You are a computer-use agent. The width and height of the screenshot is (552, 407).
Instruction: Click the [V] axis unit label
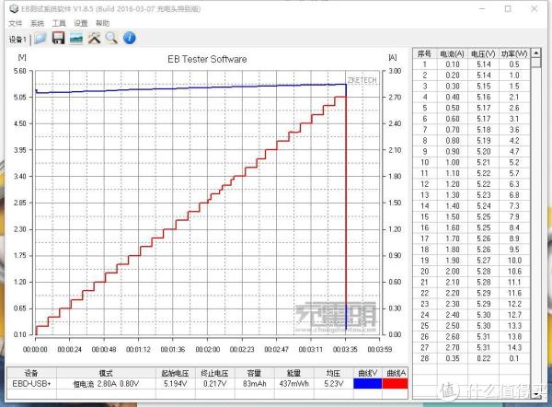point(22,57)
